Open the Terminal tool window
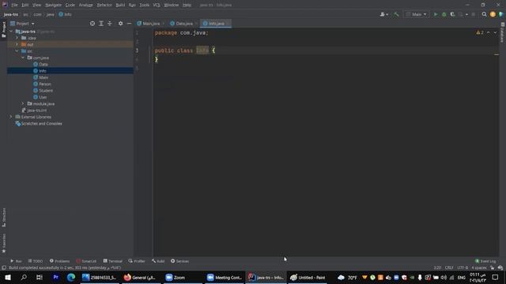 click(112, 261)
